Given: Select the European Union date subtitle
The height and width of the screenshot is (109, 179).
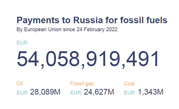Looking at the screenshot, I should [67, 30].
